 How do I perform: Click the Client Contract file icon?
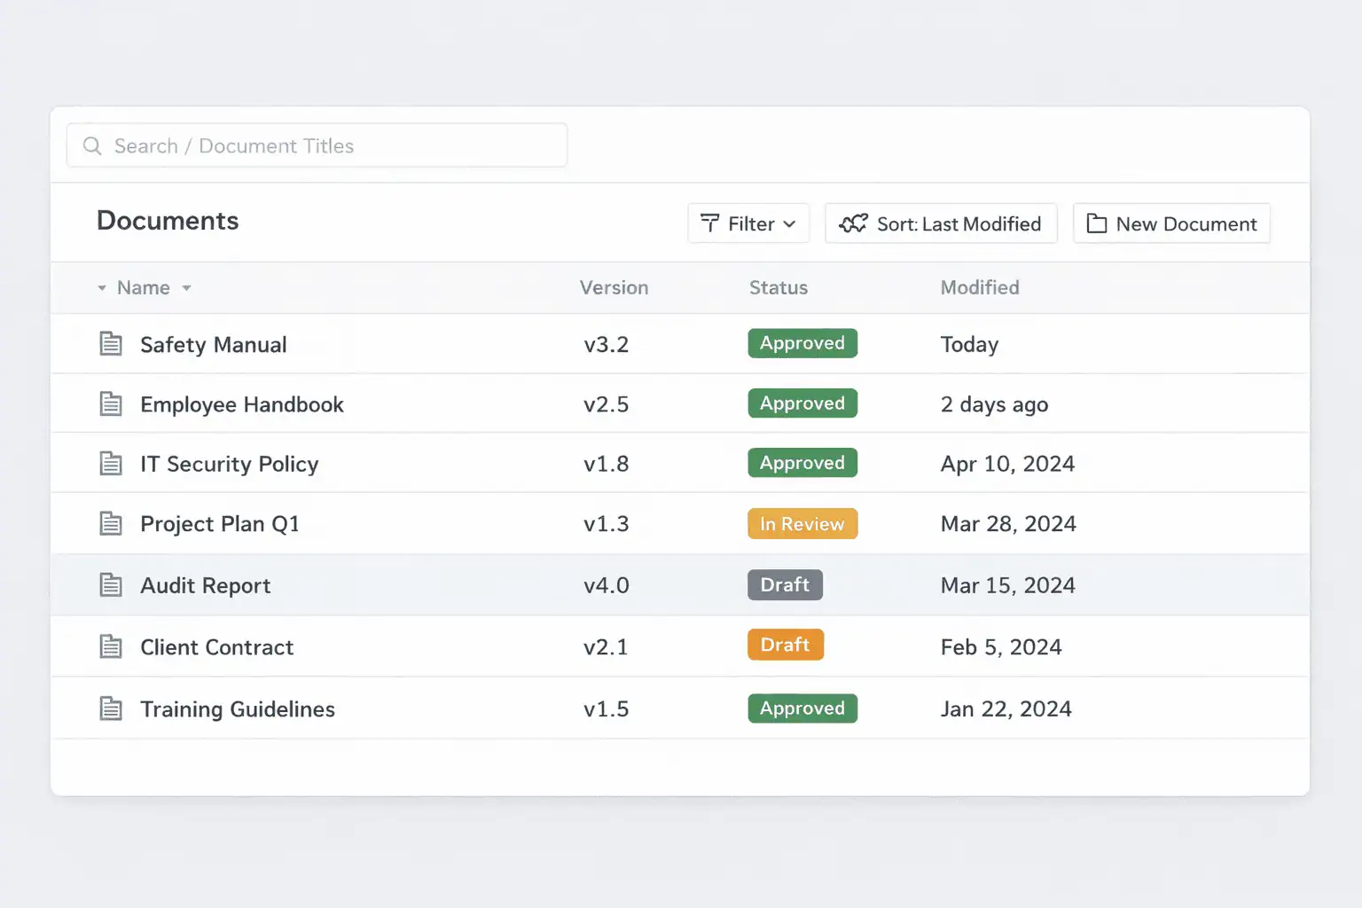[x=111, y=647]
